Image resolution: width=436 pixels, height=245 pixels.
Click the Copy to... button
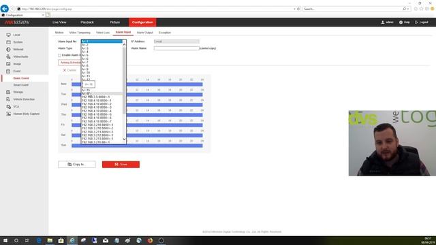point(77,165)
